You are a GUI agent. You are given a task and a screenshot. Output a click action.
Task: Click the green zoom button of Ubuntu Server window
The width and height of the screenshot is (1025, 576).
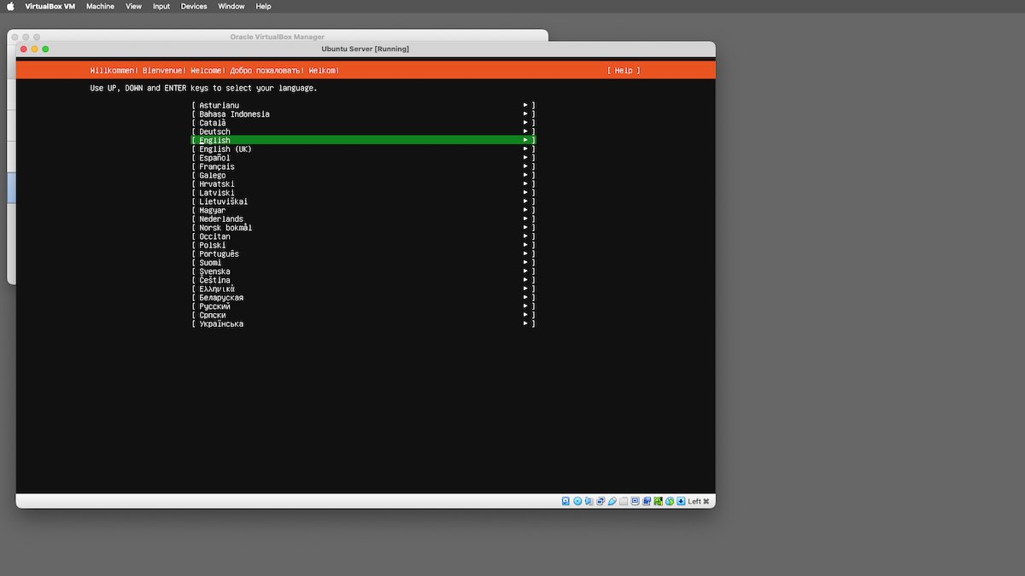tap(45, 49)
